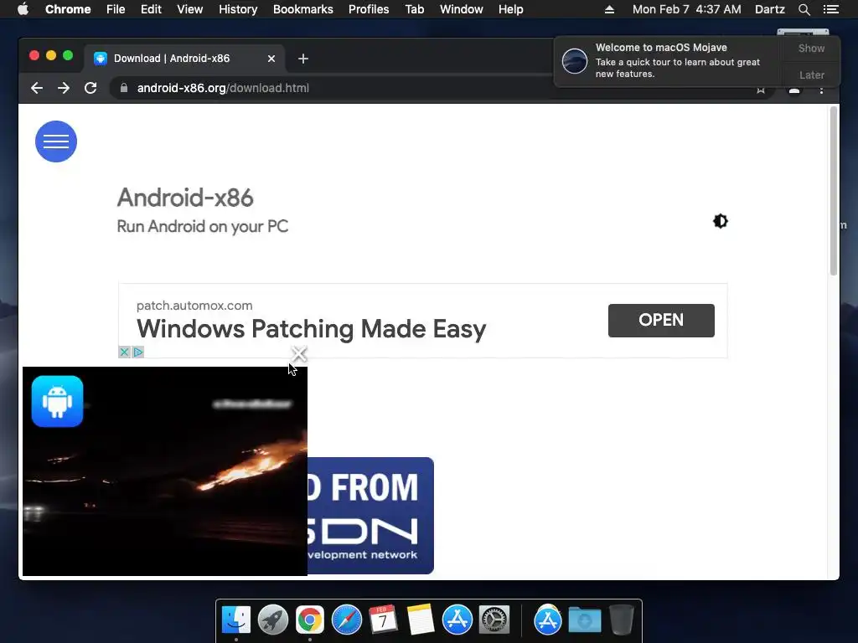Screen dimensions: 858x643
Task: Click the floating fire video player
Action: [165, 471]
